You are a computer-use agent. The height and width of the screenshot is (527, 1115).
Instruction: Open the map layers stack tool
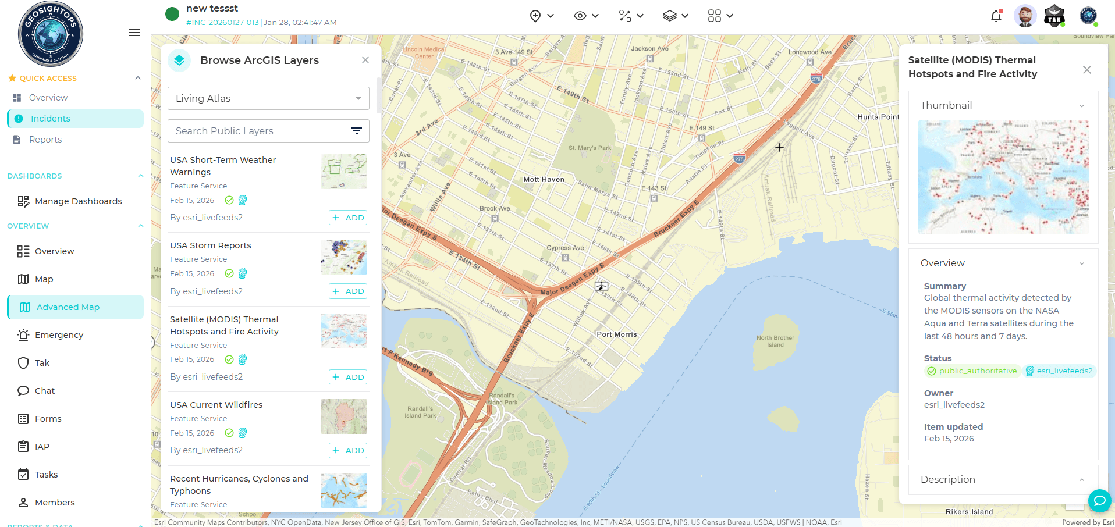click(675, 16)
